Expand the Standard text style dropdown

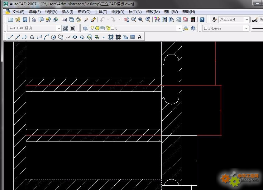[247, 20]
